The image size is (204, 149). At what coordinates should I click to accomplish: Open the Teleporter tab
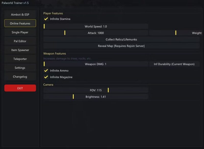pos(20,59)
